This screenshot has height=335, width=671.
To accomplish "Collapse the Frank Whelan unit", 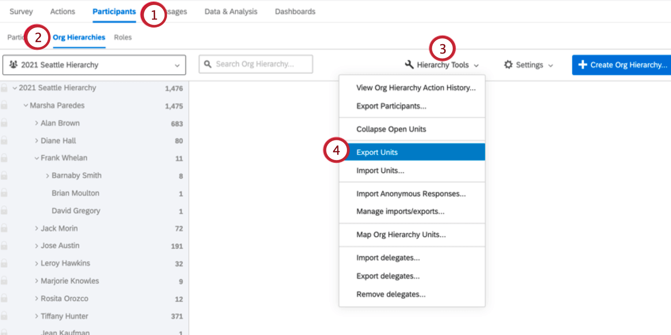I will (36, 158).
